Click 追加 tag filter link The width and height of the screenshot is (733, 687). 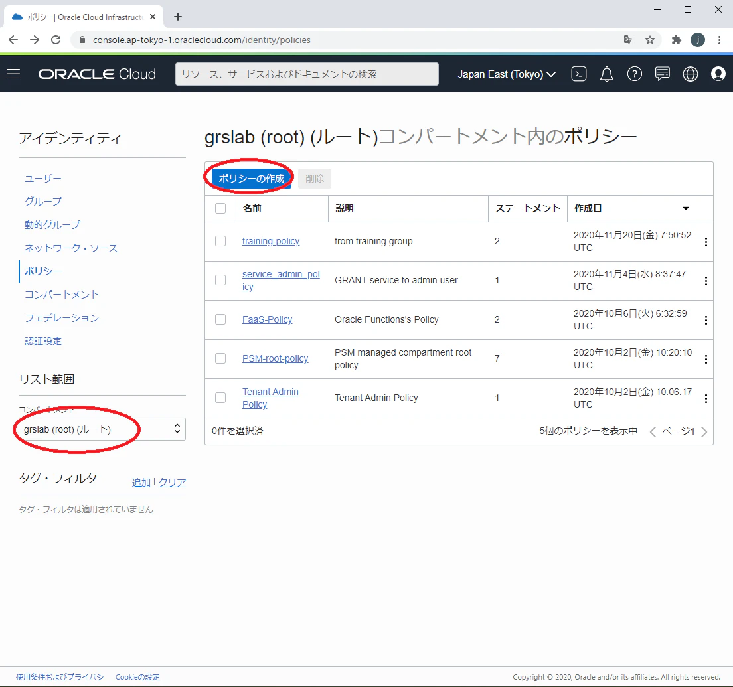coord(141,483)
